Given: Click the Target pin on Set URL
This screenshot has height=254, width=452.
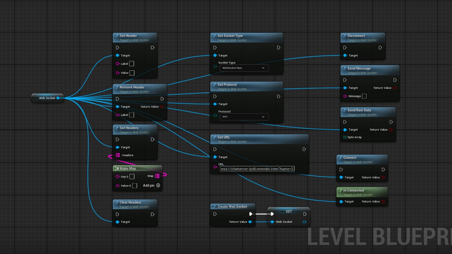Looking at the screenshot, I should point(215,157).
